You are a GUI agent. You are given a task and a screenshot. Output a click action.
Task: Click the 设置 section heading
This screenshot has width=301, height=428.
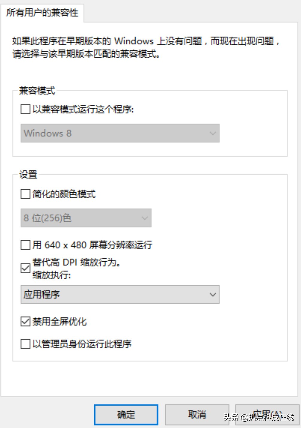click(x=28, y=174)
